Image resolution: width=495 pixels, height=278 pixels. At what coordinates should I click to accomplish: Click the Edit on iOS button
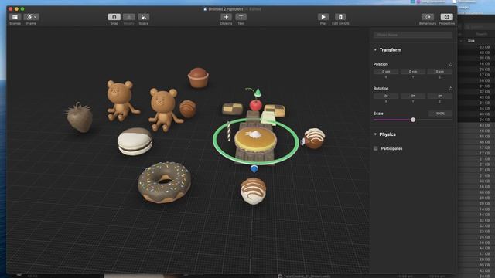(x=340, y=17)
